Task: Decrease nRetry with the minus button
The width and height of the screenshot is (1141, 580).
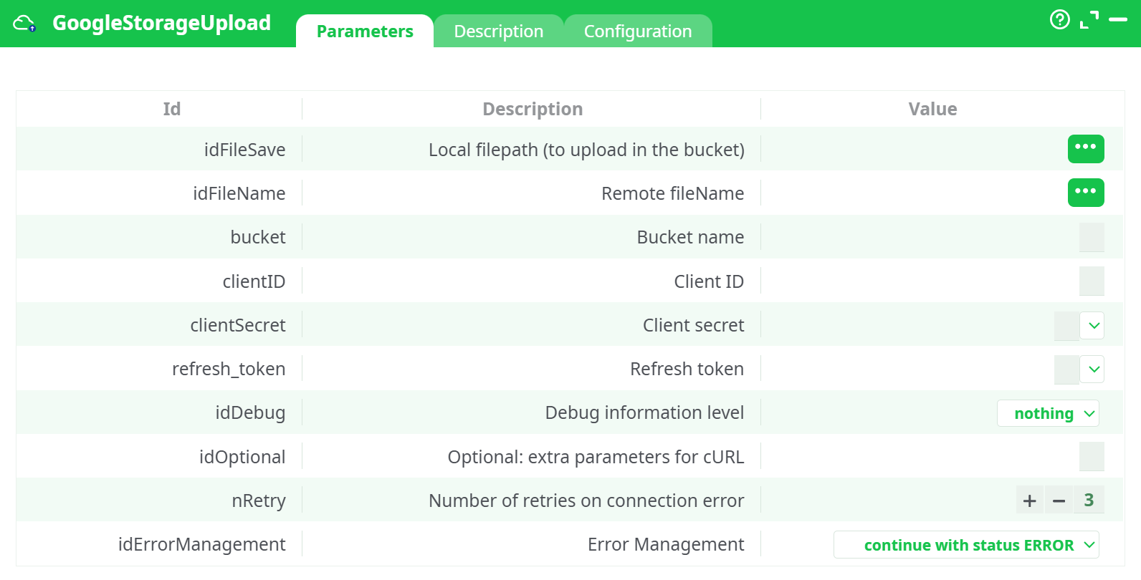Action: click(1059, 501)
